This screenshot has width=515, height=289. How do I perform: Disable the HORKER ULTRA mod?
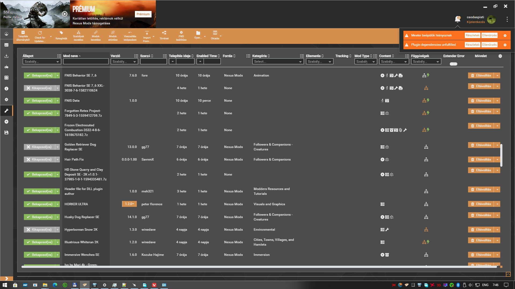39,204
